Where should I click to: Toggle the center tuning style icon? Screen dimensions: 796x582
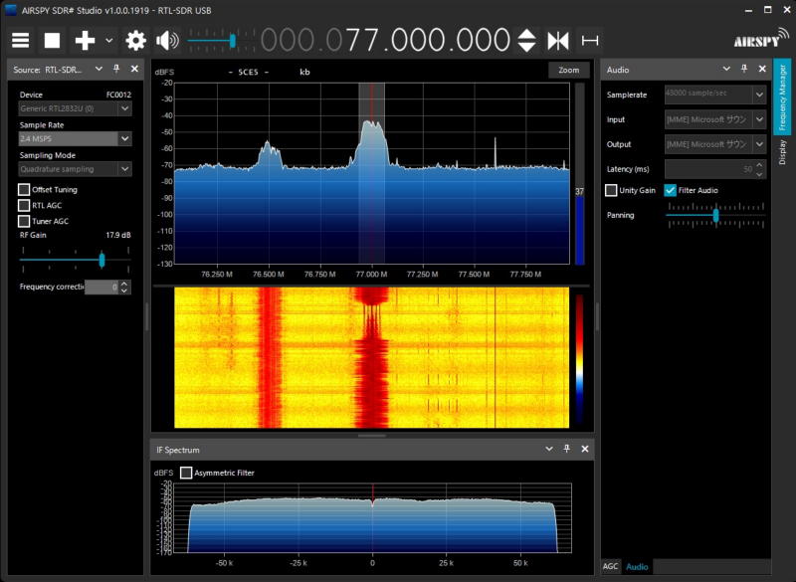coord(558,40)
